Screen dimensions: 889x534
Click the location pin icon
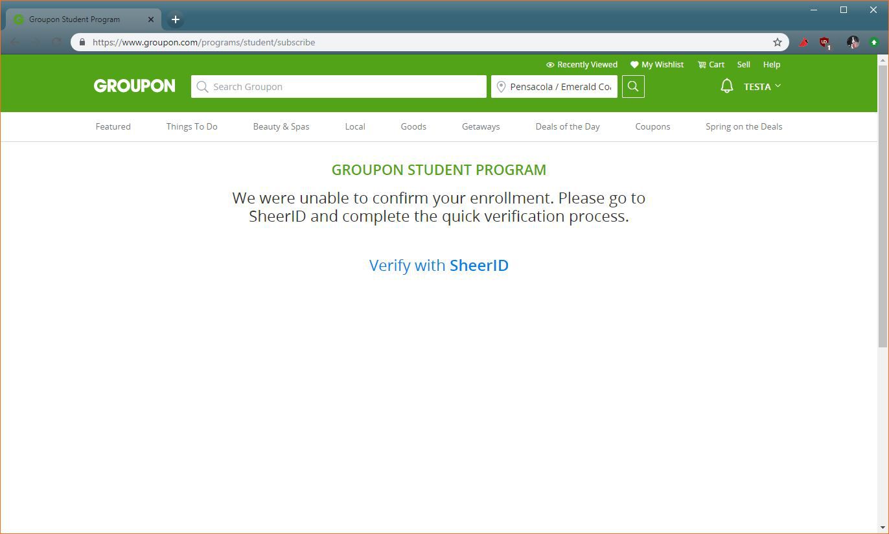click(501, 87)
